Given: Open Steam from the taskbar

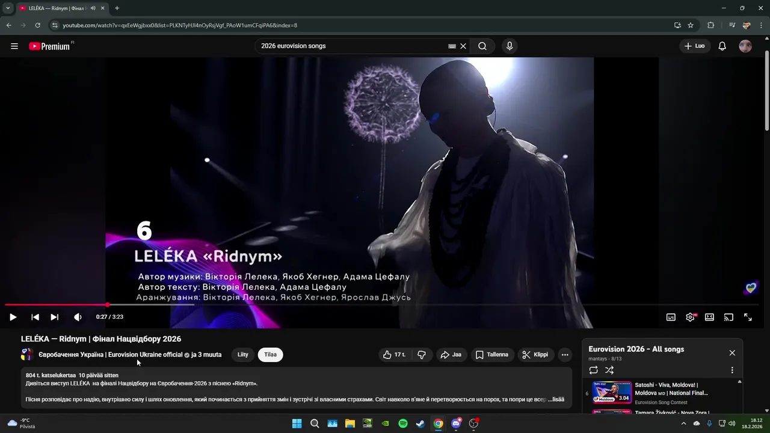Looking at the screenshot, I should point(420,423).
